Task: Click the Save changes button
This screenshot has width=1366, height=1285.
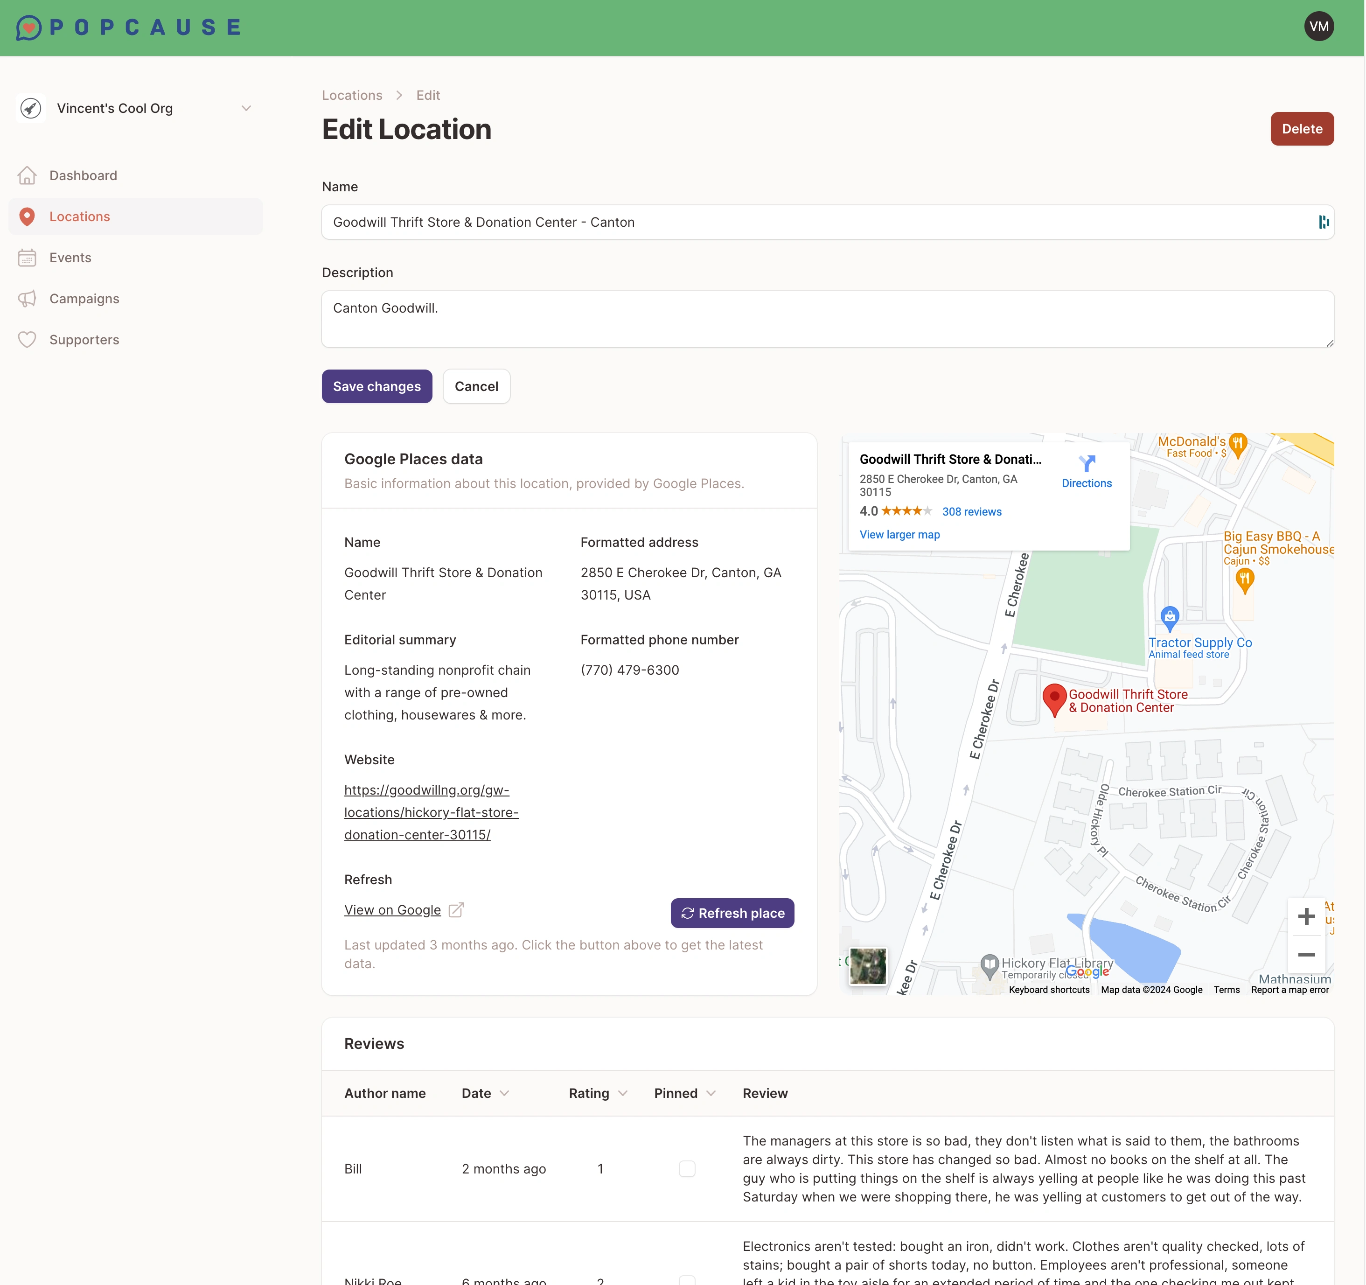Action: point(376,387)
